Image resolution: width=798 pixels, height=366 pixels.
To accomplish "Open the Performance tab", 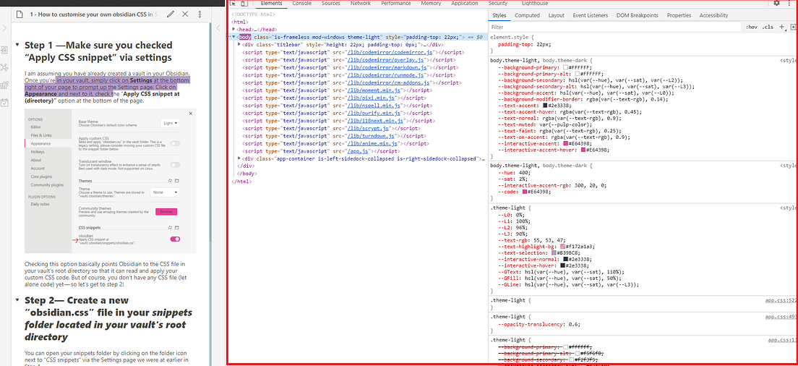I will tap(396, 4).
